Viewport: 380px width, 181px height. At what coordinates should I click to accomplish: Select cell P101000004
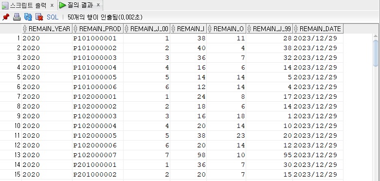coord(98,67)
